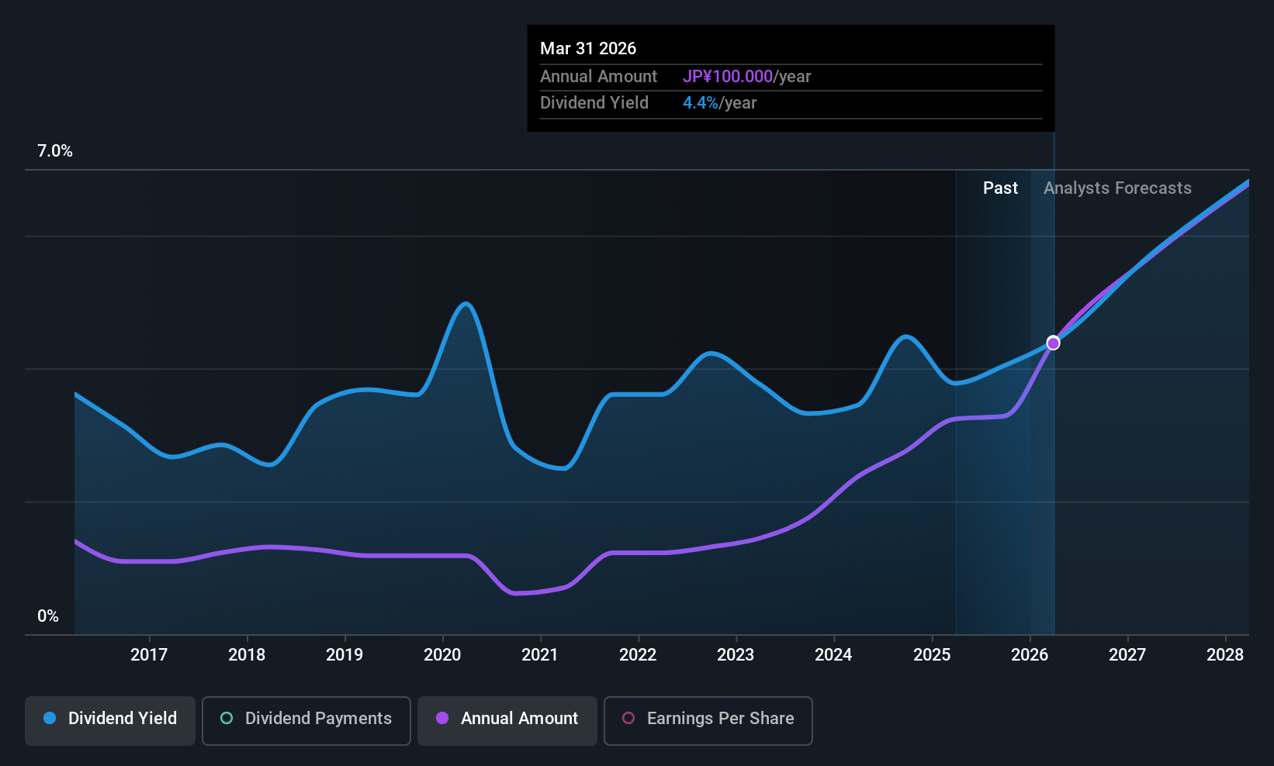Click the Past region label

1000,188
